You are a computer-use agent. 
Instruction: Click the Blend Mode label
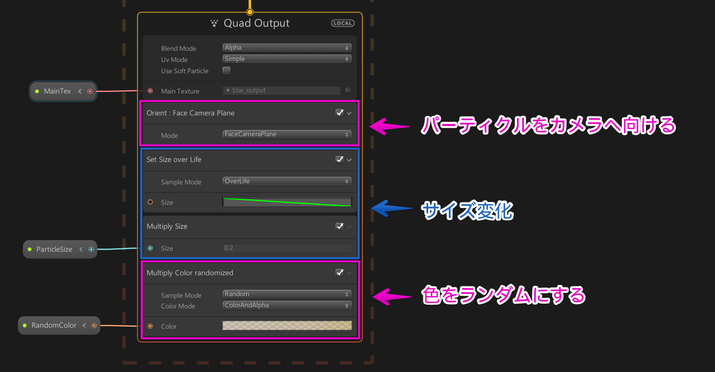[179, 49]
